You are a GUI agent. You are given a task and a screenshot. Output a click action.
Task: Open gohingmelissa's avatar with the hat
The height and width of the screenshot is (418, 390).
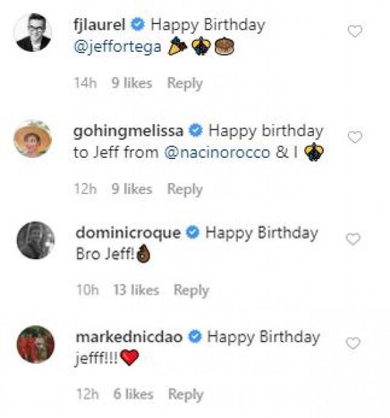pos(33,138)
